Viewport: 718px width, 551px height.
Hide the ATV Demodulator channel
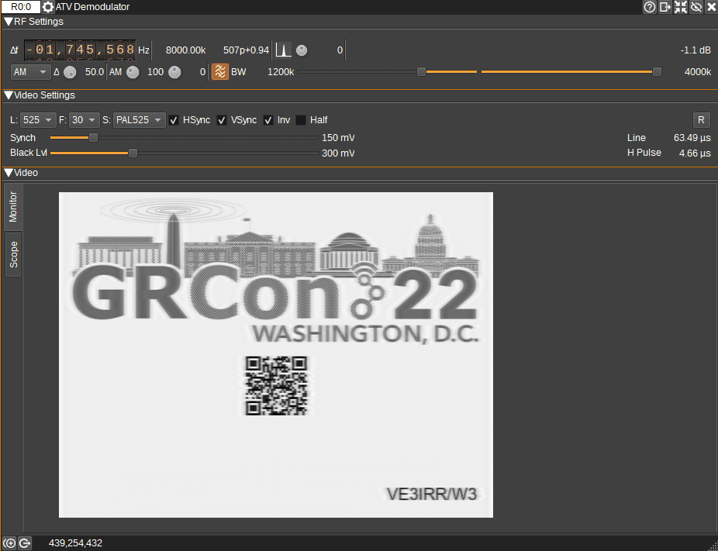pyautogui.click(x=696, y=7)
